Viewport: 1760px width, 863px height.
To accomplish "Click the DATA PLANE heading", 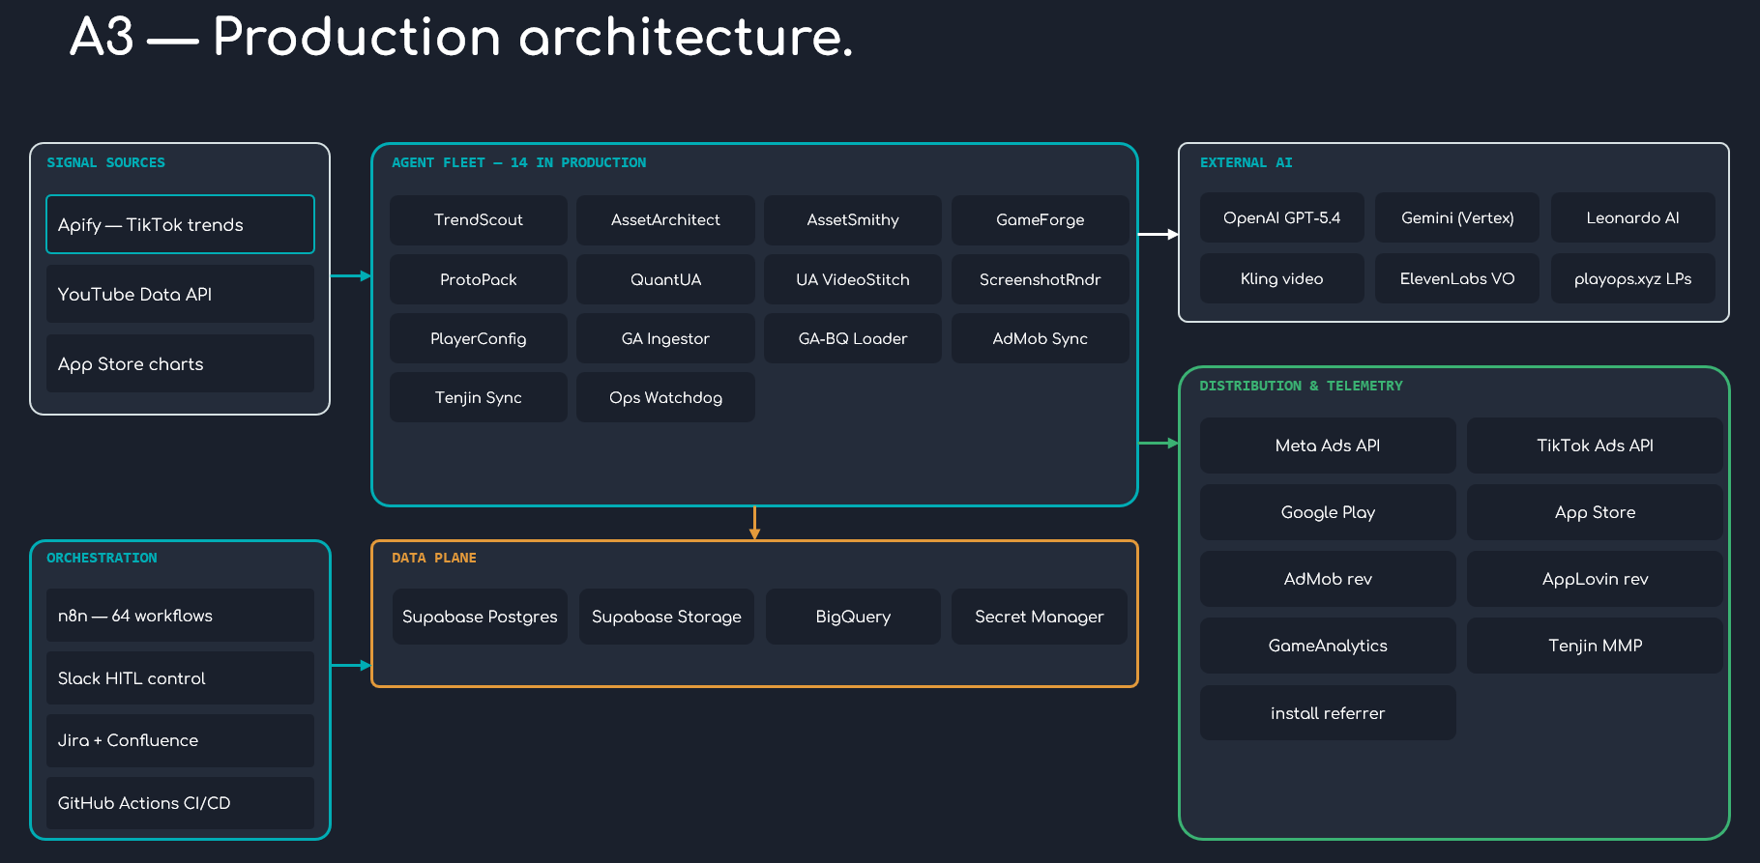I will pos(434,558).
